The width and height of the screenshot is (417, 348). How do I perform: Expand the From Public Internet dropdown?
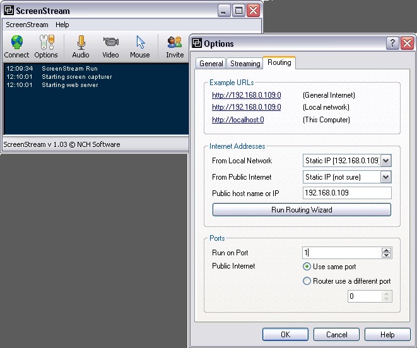(x=385, y=177)
